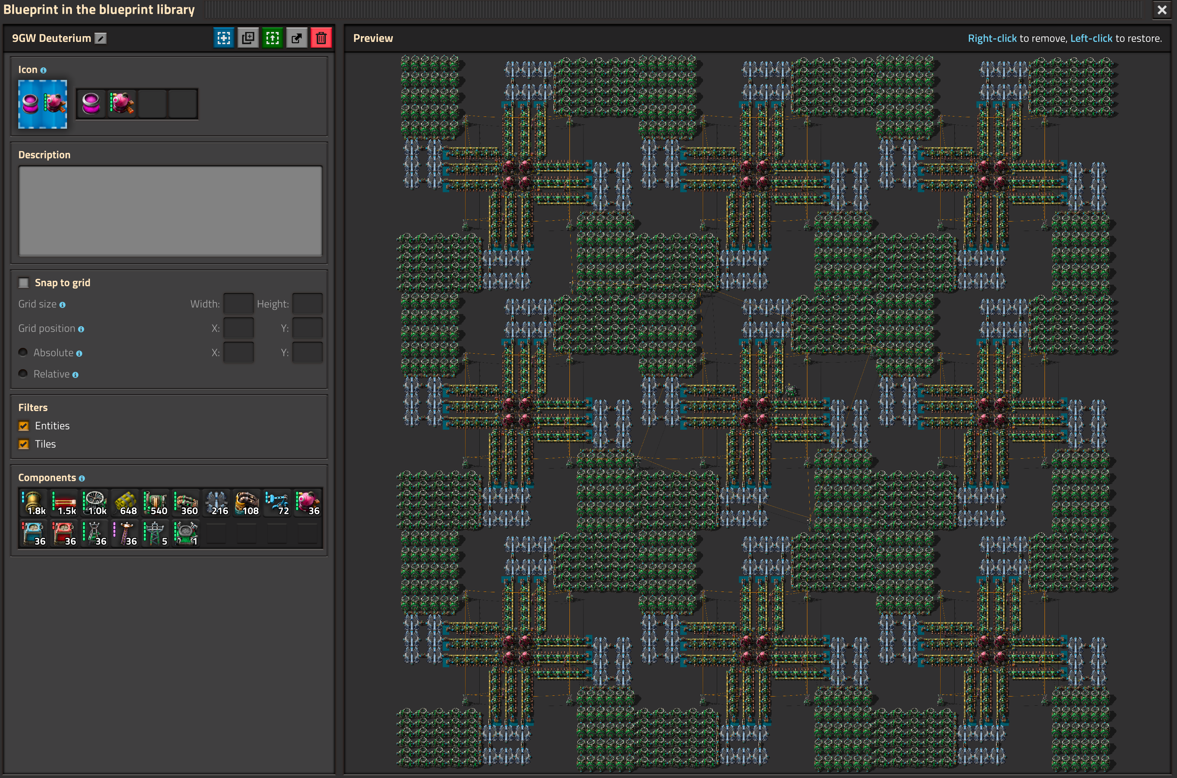Click the green electric pole component showing 36
Screen dimensions: 1177x778
click(95, 533)
